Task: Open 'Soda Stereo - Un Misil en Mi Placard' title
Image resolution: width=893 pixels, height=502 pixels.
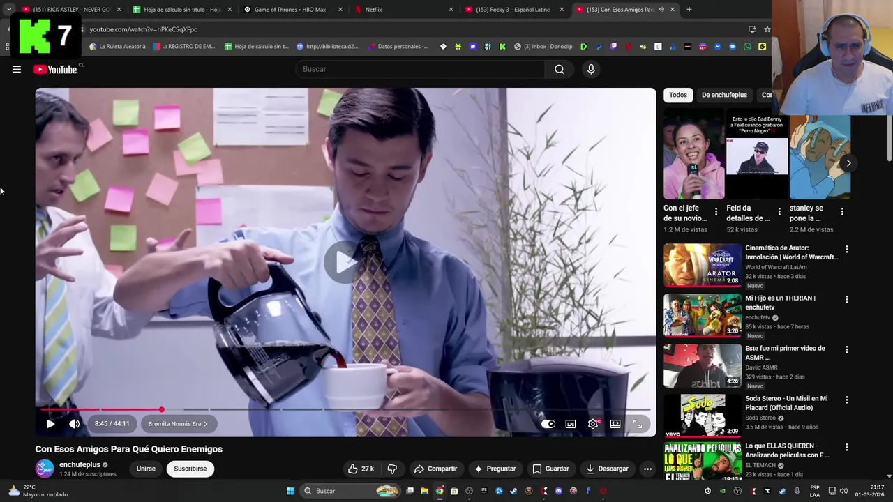Action: coord(786,403)
